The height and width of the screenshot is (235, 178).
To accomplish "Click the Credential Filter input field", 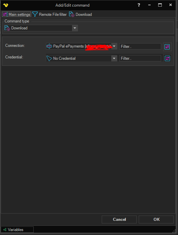I will pyautogui.click(x=140, y=58).
